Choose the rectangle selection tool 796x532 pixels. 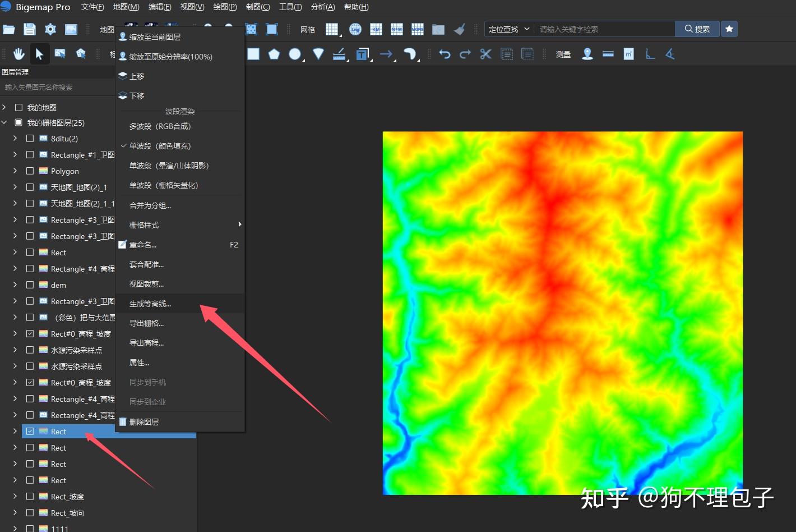coord(60,54)
